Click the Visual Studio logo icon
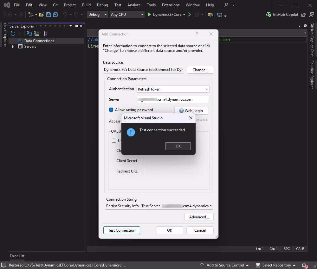 (7, 5)
